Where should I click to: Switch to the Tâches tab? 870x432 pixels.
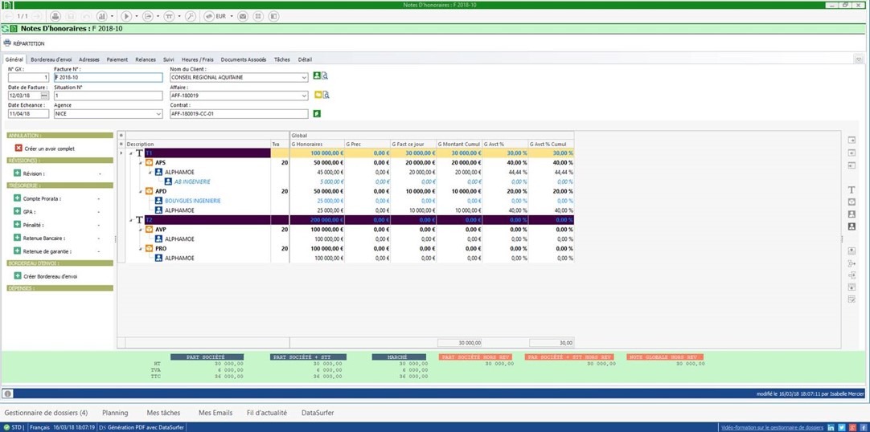(x=282, y=59)
